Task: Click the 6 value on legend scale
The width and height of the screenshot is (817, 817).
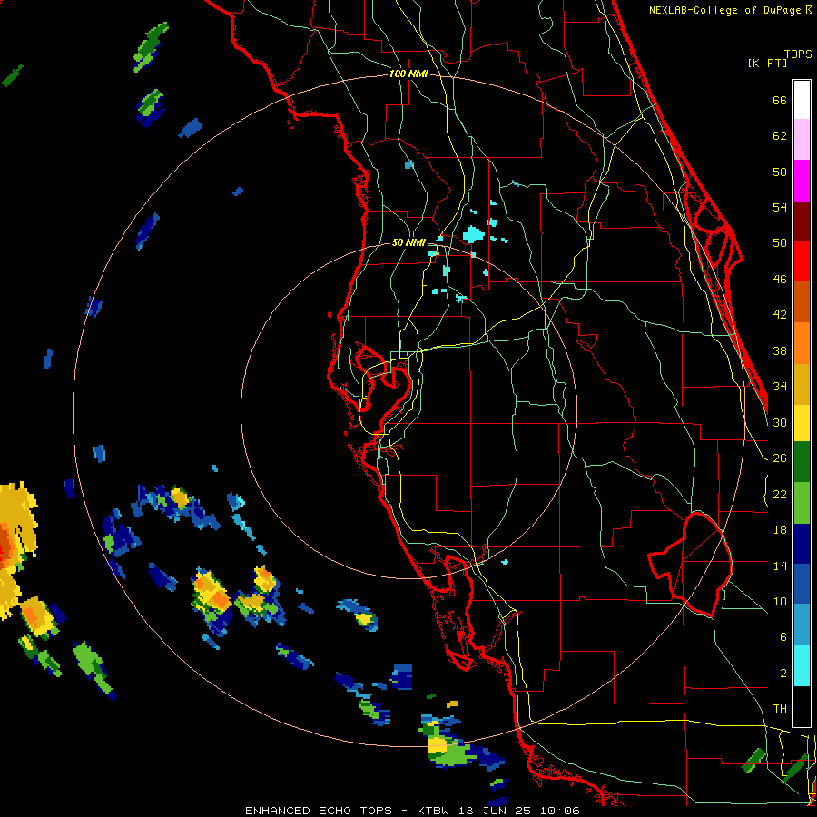Action: pos(783,637)
